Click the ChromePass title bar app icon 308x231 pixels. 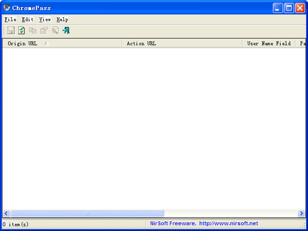(x=7, y=8)
